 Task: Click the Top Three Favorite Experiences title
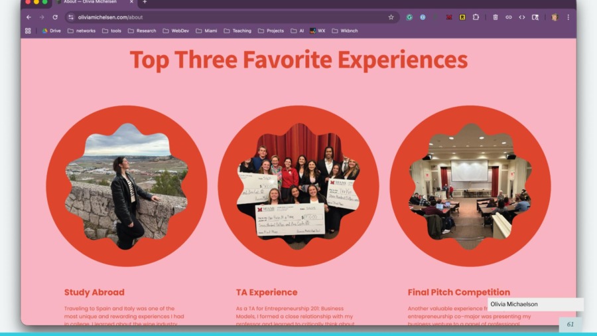298,60
